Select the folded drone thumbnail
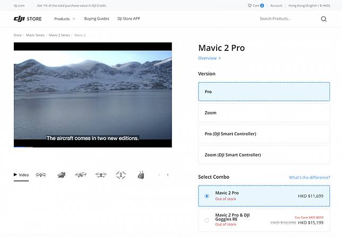Screen dimensions: 342x237 61,174
